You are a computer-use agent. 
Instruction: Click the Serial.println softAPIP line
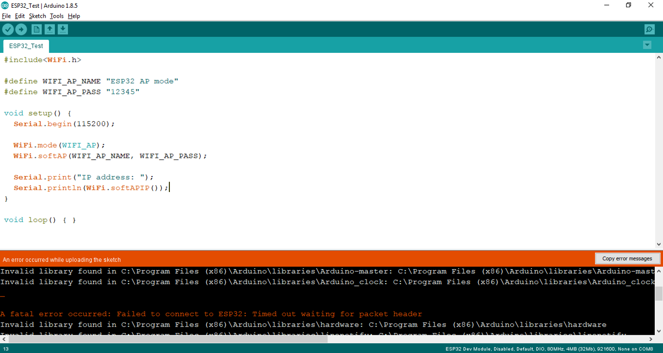pos(91,188)
